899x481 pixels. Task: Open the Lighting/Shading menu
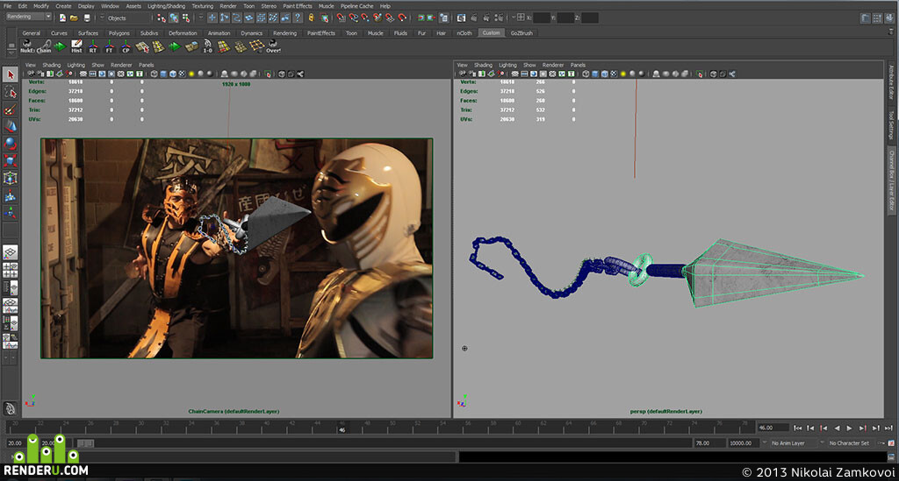pos(166,6)
